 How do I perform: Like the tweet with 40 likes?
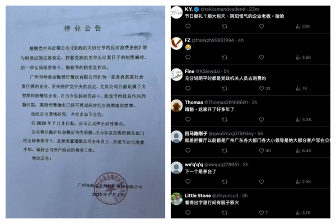(x=265, y=151)
